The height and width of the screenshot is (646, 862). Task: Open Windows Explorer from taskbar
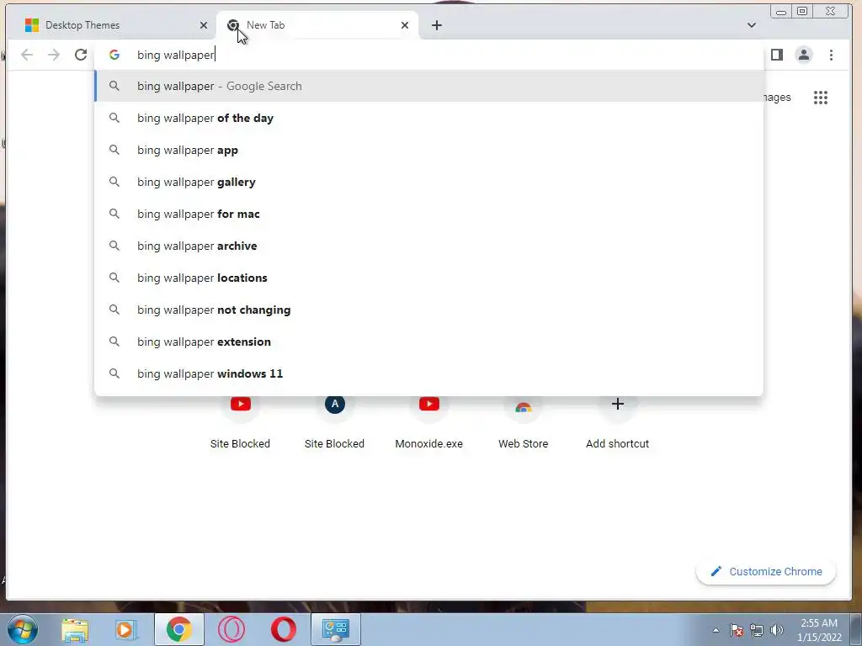coord(75,629)
